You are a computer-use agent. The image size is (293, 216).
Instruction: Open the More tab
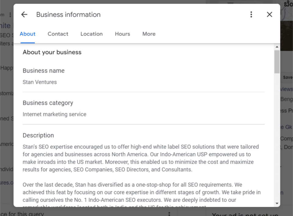149,34
